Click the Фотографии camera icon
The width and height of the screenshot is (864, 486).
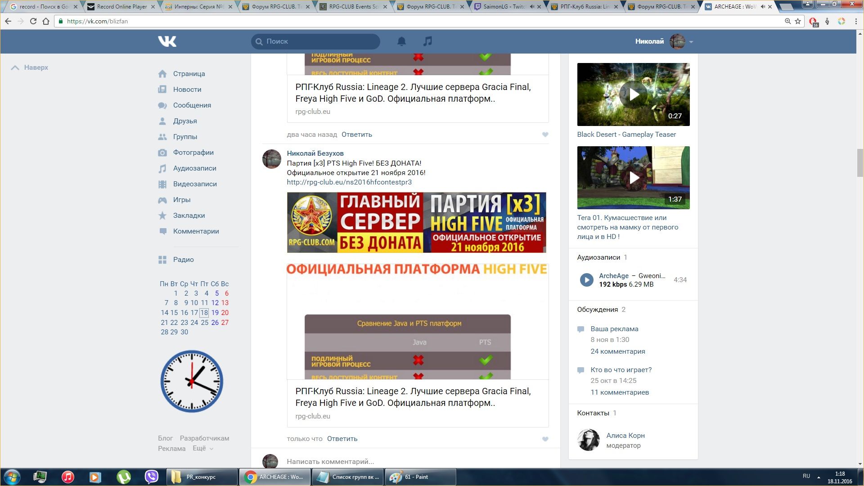[162, 153]
